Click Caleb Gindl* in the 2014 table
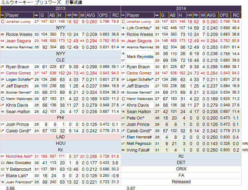 (139, 131)
